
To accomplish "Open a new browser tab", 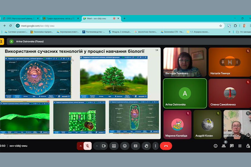I will coord(125,19).
